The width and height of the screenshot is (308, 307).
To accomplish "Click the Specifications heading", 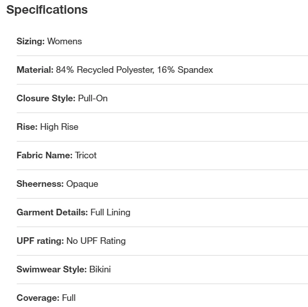I will pyautogui.click(x=47, y=10).
